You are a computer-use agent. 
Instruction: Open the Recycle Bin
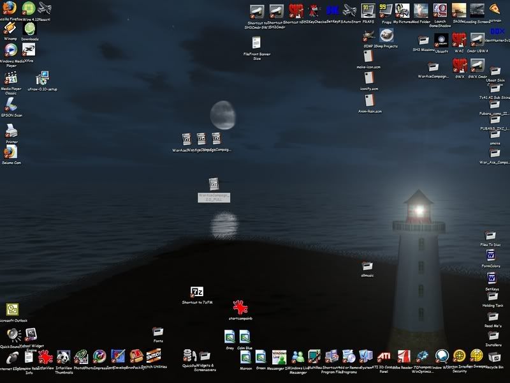coord(495,357)
